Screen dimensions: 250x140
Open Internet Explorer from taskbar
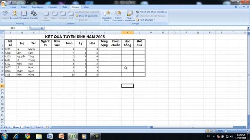tap(16, 136)
